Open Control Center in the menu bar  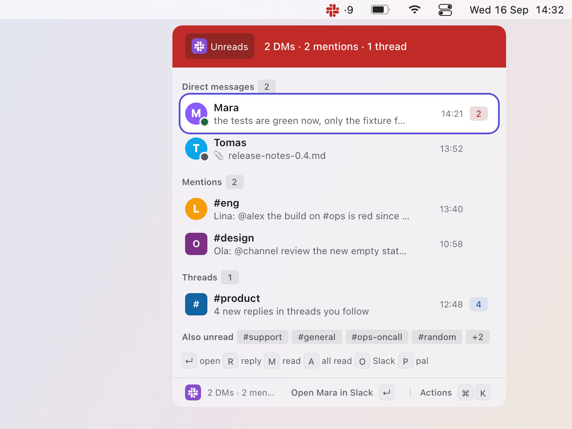[445, 10]
